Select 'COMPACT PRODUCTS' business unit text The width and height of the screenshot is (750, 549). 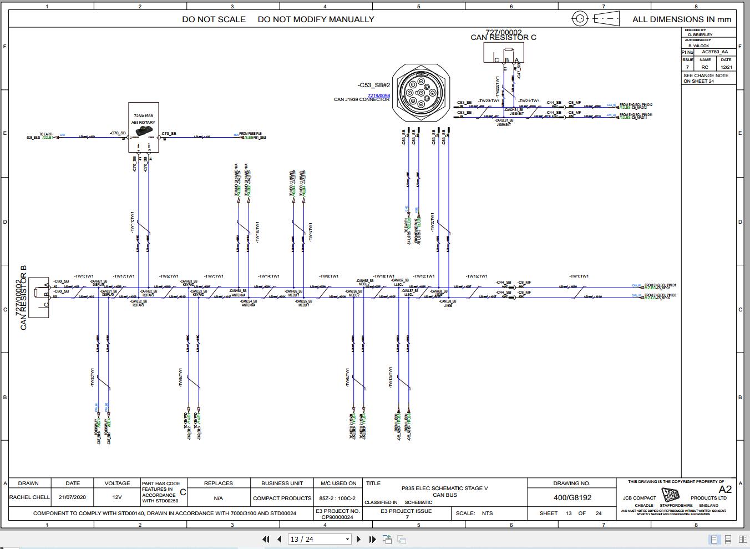coord(282,498)
